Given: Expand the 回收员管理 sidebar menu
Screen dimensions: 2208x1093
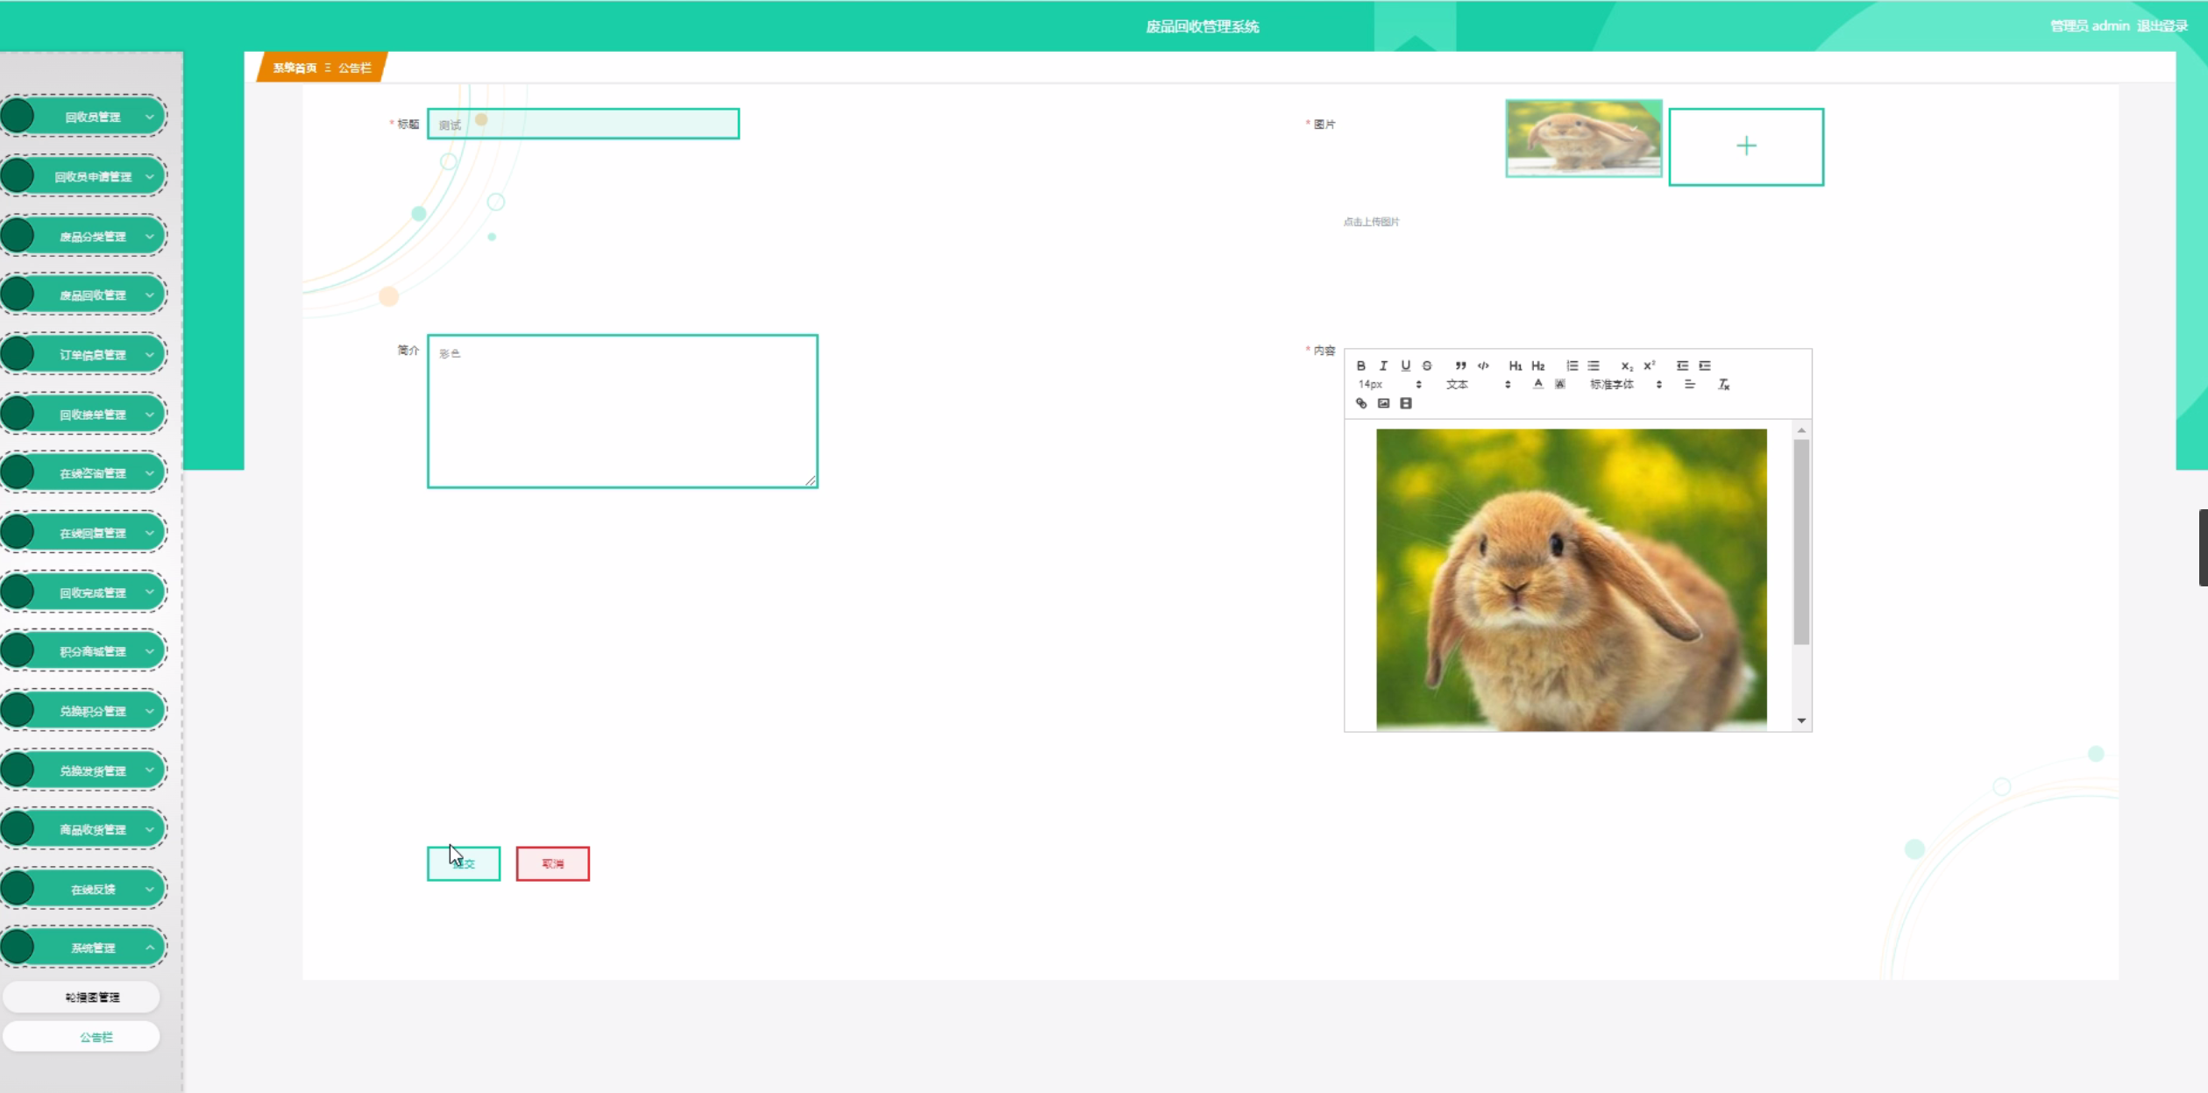Looking at the screenshot, I should click(x=93, y=117).
